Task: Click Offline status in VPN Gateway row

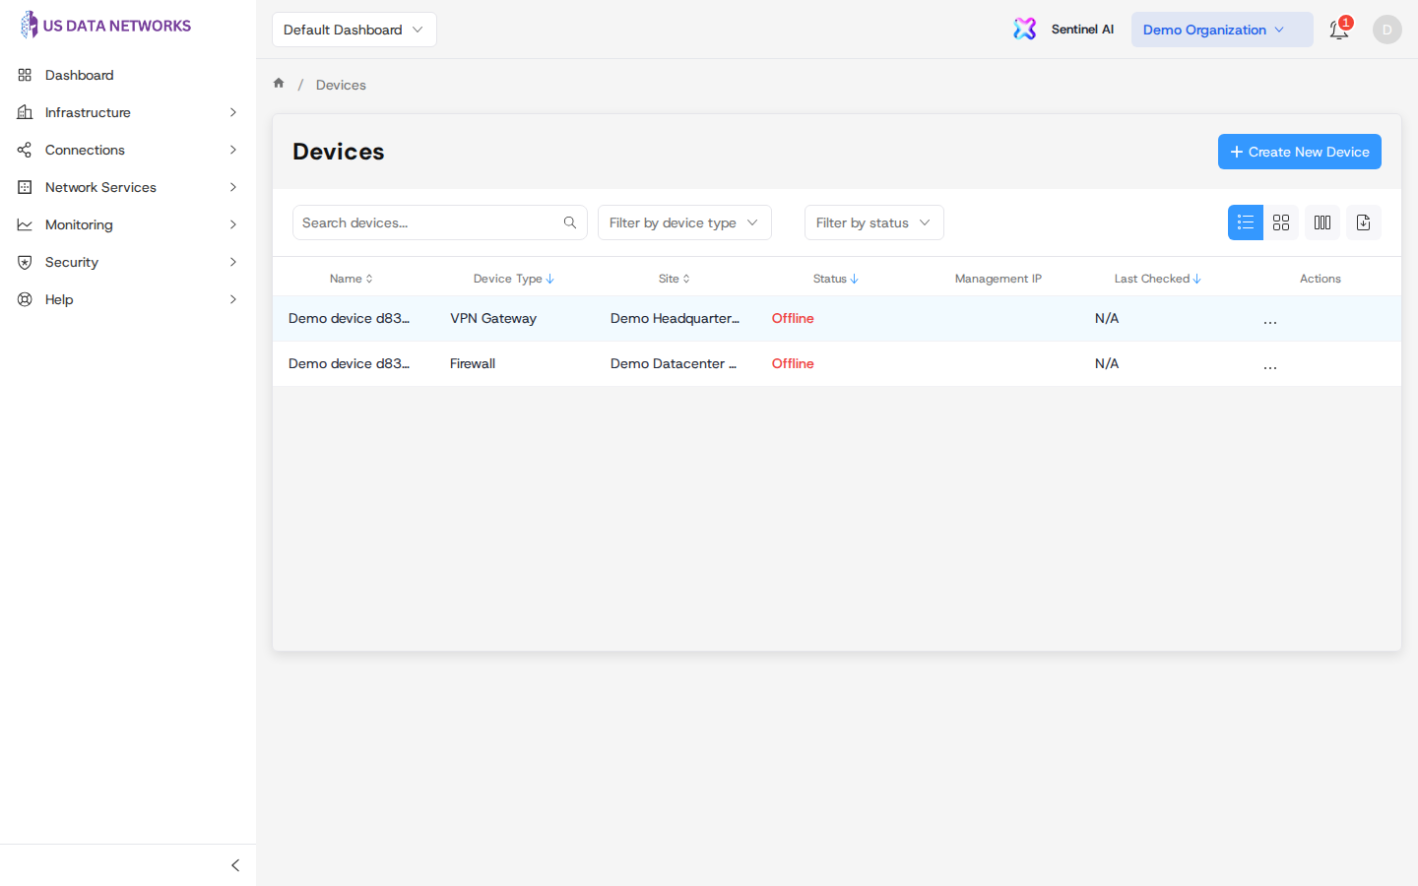Action: [x=793, y=318]
